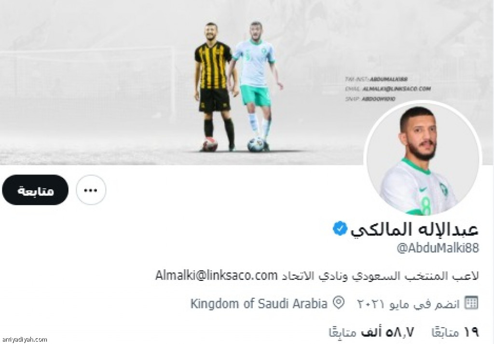Click the calendar joined-date icon
The image size is (494, 344).
tap(472, 303)
